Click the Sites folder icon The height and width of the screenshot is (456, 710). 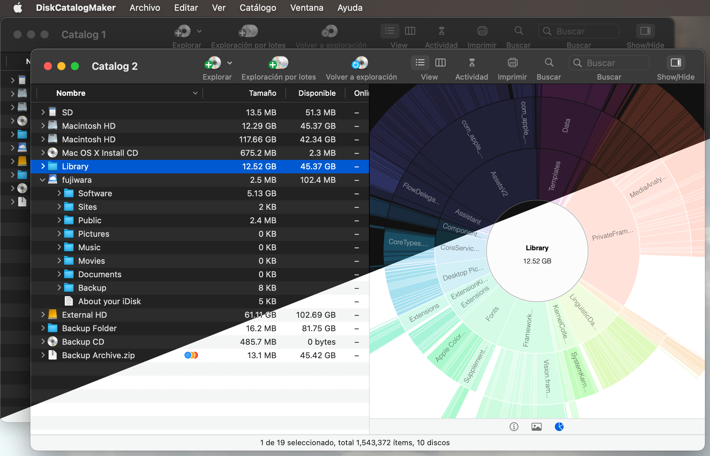pos(69,207)
